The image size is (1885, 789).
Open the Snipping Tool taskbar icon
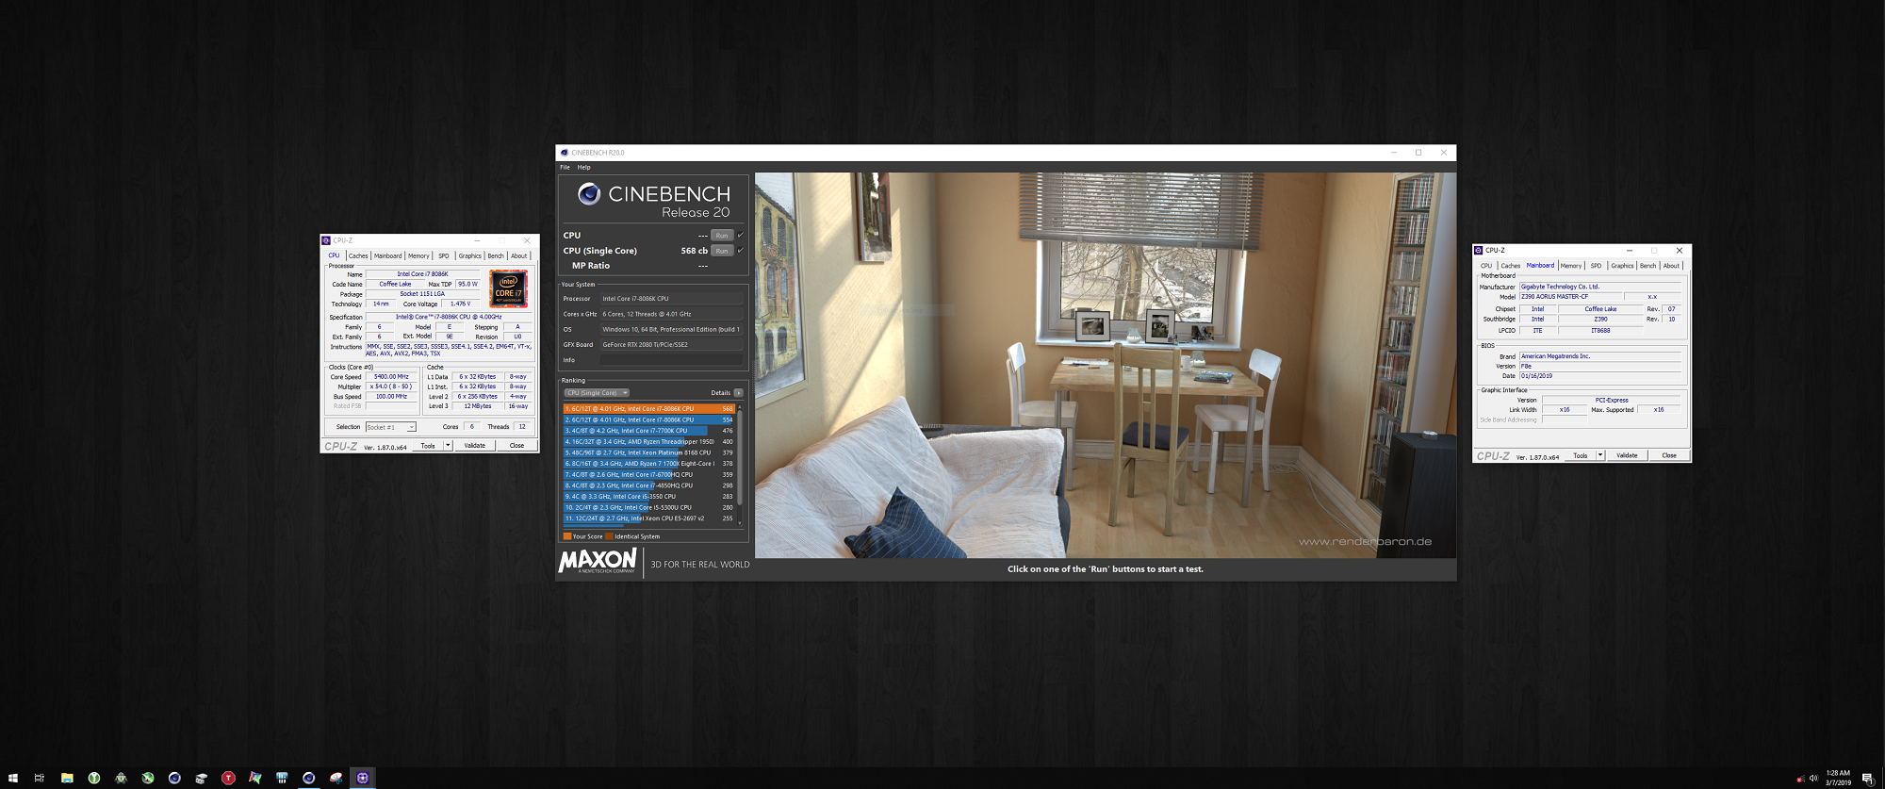point(336,778)
